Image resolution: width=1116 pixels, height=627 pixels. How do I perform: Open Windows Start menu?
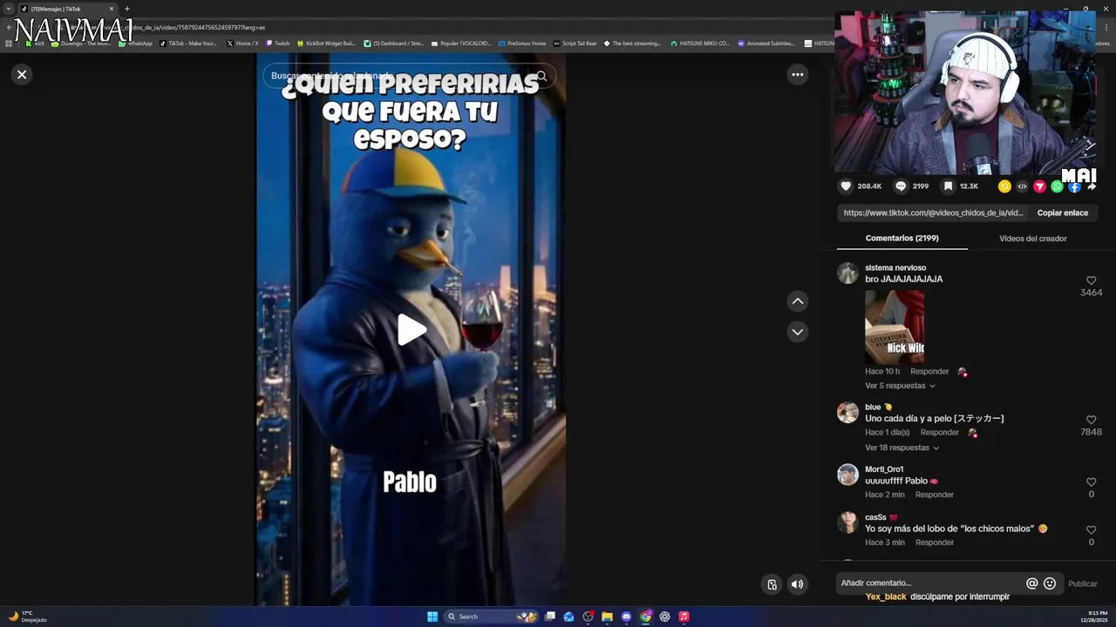[x=432, y=617]
